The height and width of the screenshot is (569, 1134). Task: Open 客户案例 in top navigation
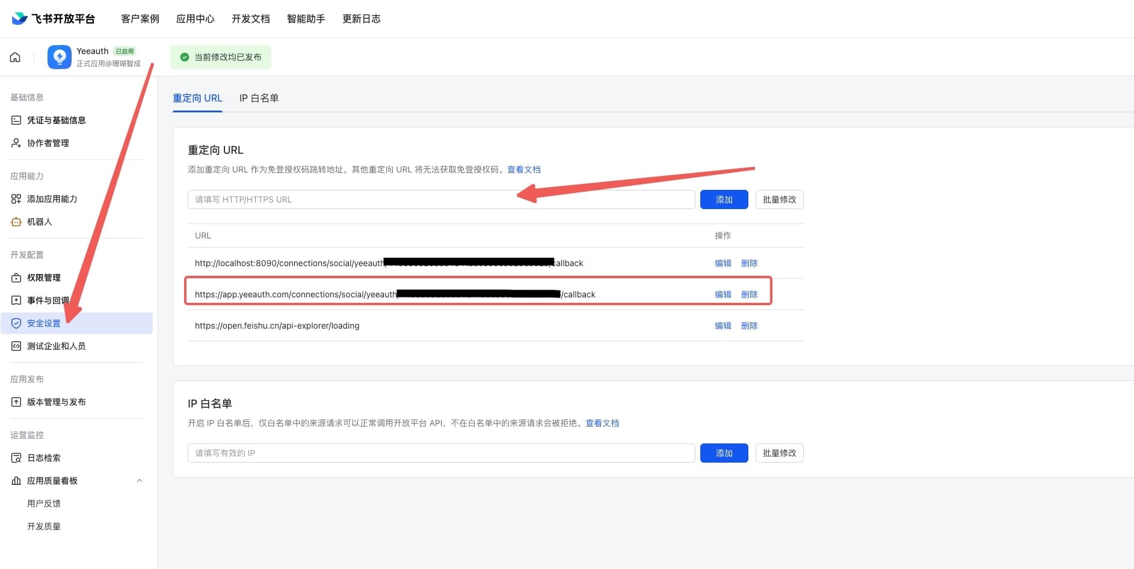[x=140, y=19]
